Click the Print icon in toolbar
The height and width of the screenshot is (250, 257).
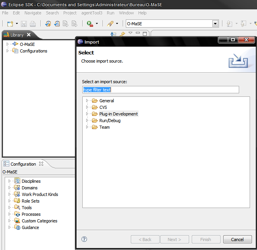33,24
